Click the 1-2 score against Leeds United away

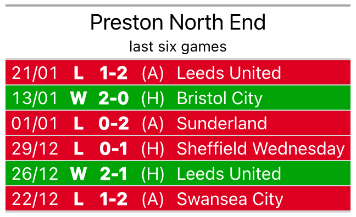[x=114, y=73]
